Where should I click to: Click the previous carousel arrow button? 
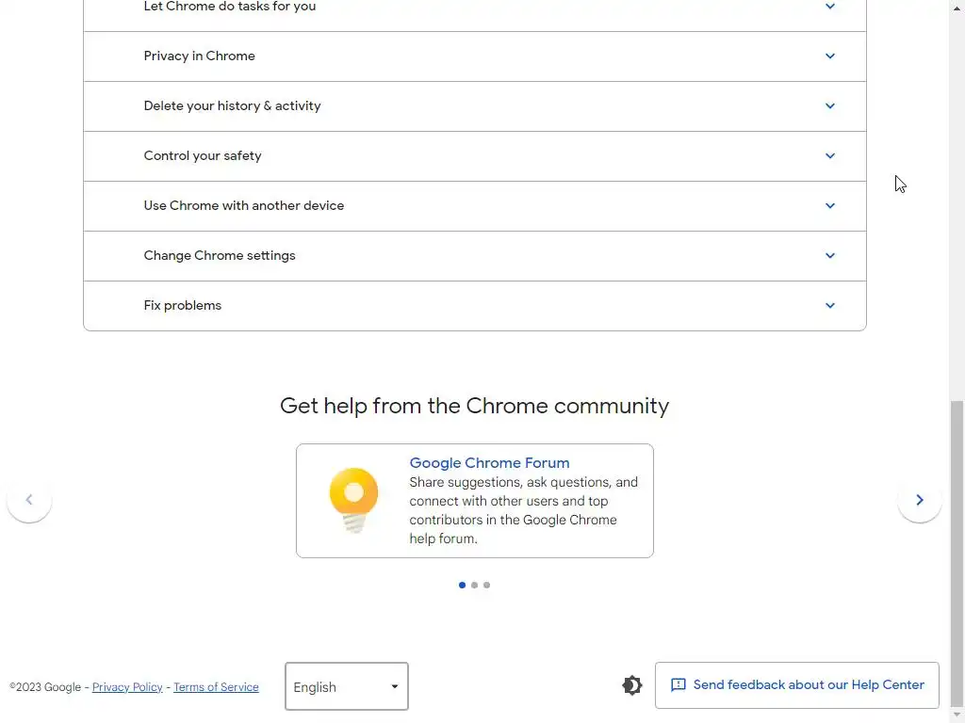29,500
